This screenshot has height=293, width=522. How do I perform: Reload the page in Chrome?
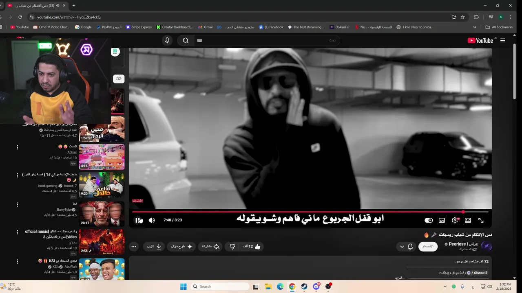[x=20, y=17]
